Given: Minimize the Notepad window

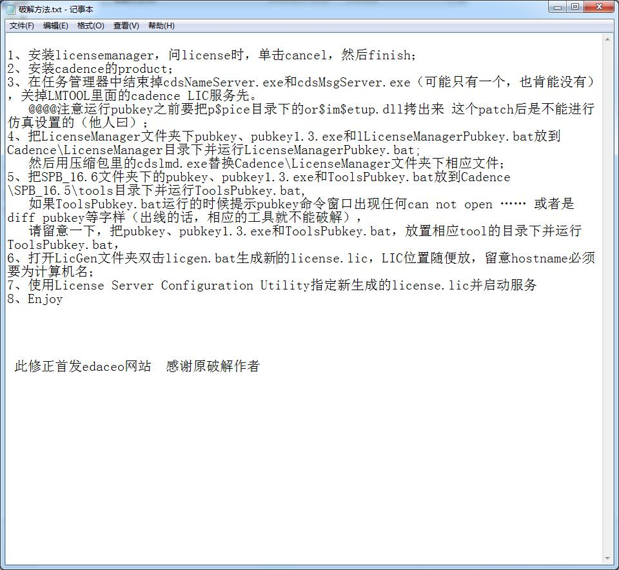Looking at the screenshot, I should coord(557,7).
